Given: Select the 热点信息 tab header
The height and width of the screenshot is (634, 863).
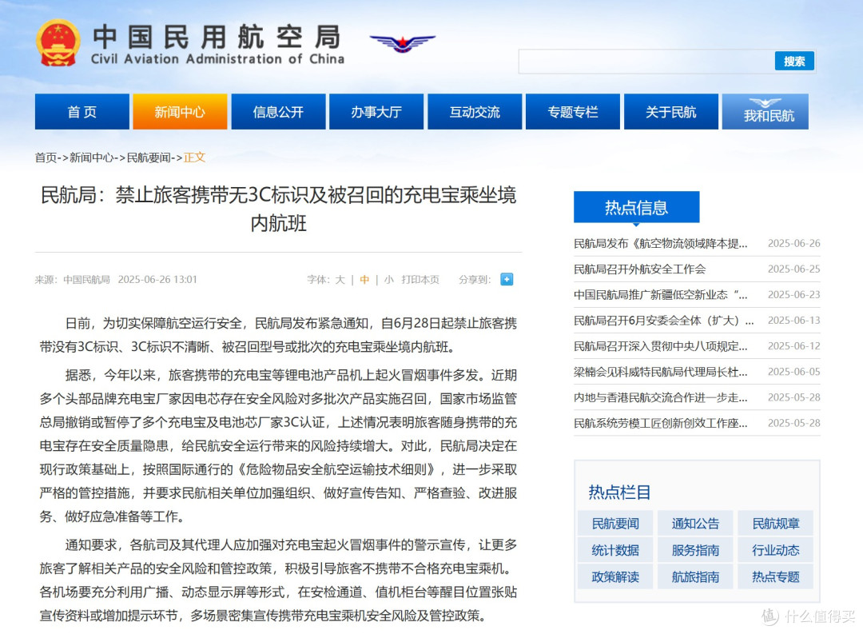Looking at the screenshot, I should click(x=636, y=207).
